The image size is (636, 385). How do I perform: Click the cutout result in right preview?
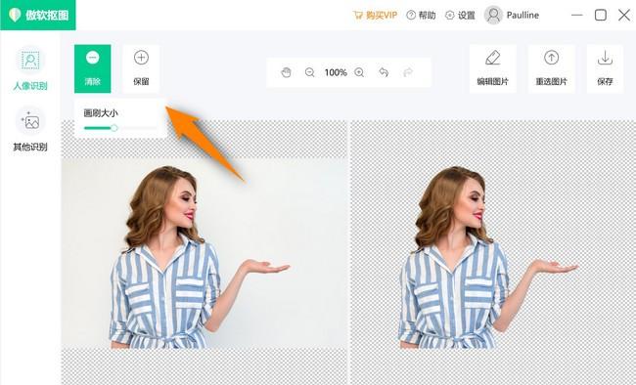click(493, 253)
